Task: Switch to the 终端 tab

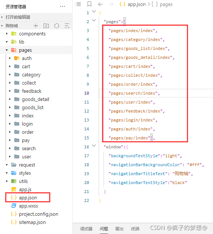Action: pyautogui.click(x=135, y=229)
